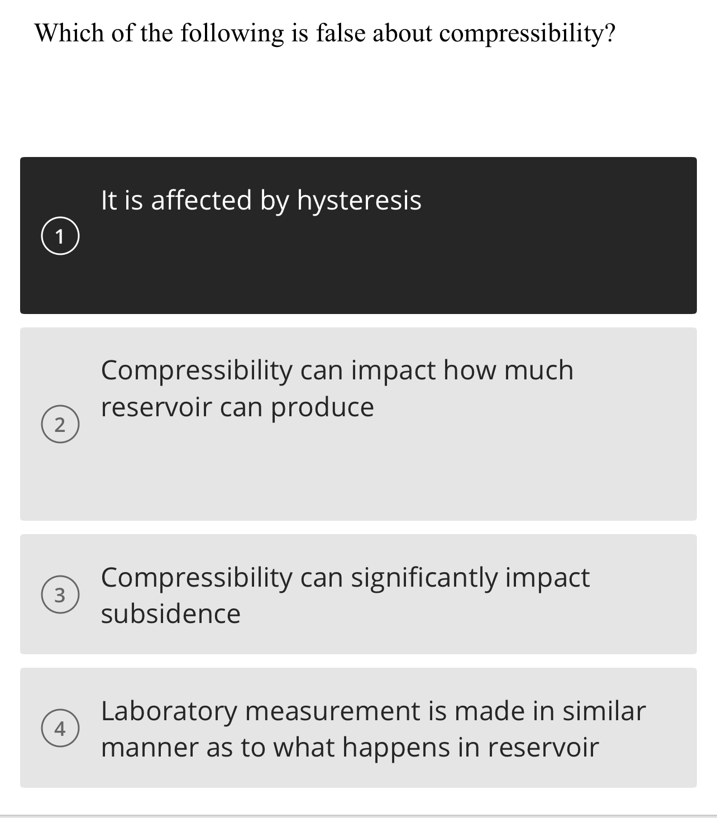
Task: Click the circled number 2 badge
Action: 61,425
